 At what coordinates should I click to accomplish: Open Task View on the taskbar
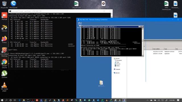(15, 100)
